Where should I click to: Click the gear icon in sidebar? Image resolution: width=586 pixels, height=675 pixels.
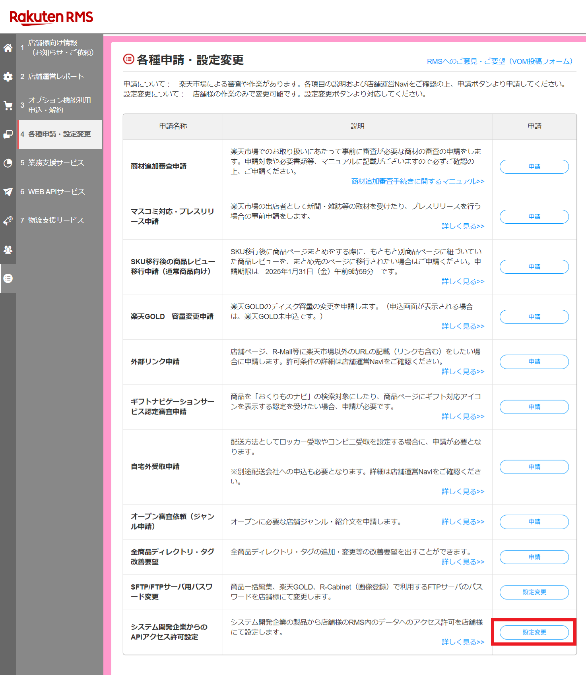[8, 77]
